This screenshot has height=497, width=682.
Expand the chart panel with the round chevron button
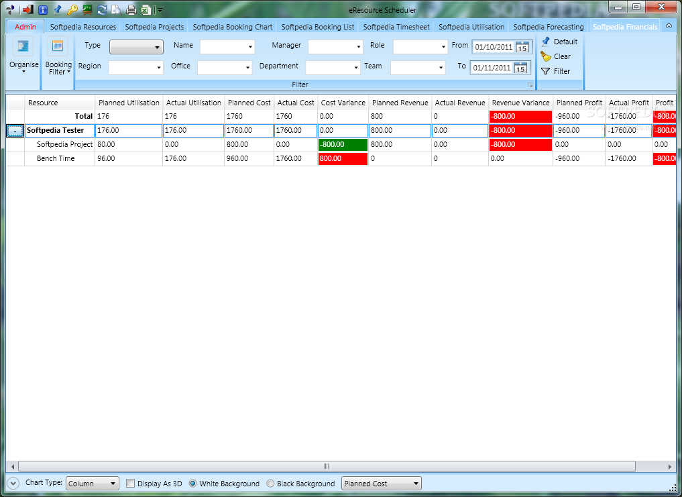click(13, 483)
